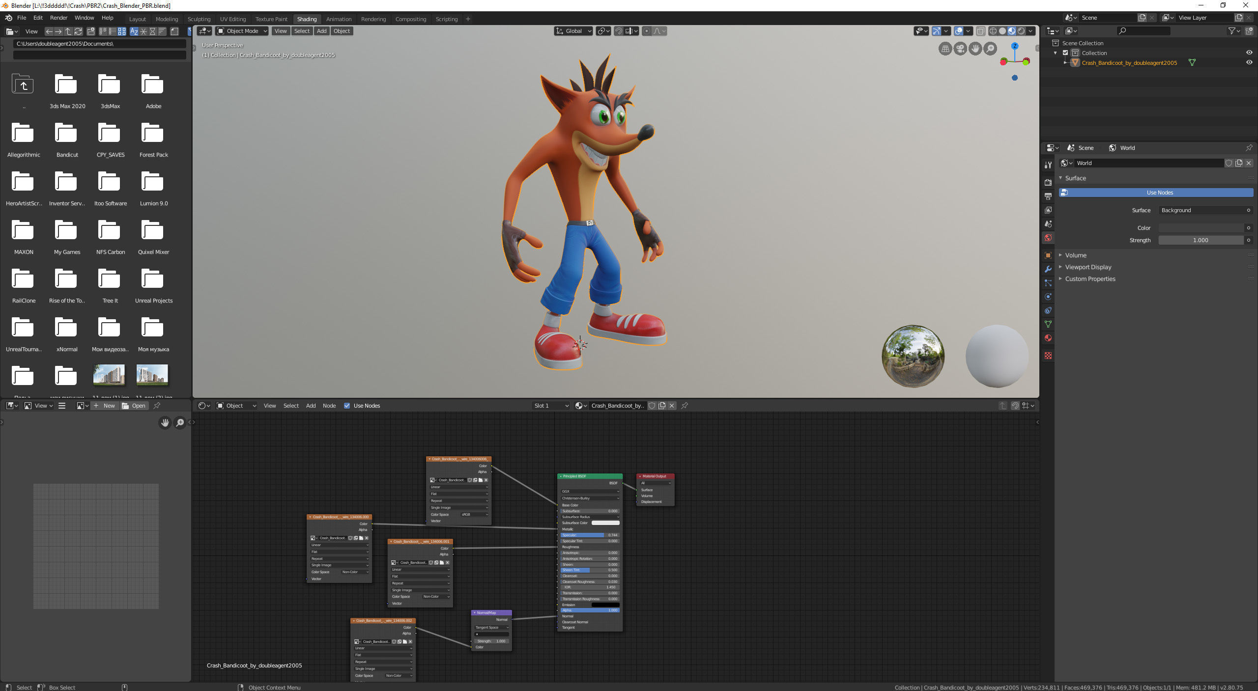
Task: Open the Object Data mesh properties tab
Action: [x=1048, y=324]
